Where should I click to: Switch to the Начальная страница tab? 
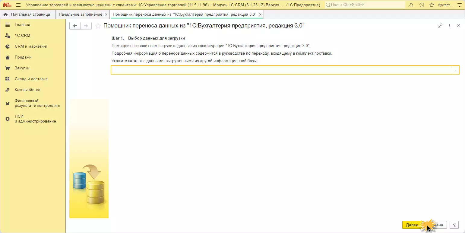(27, 14)
